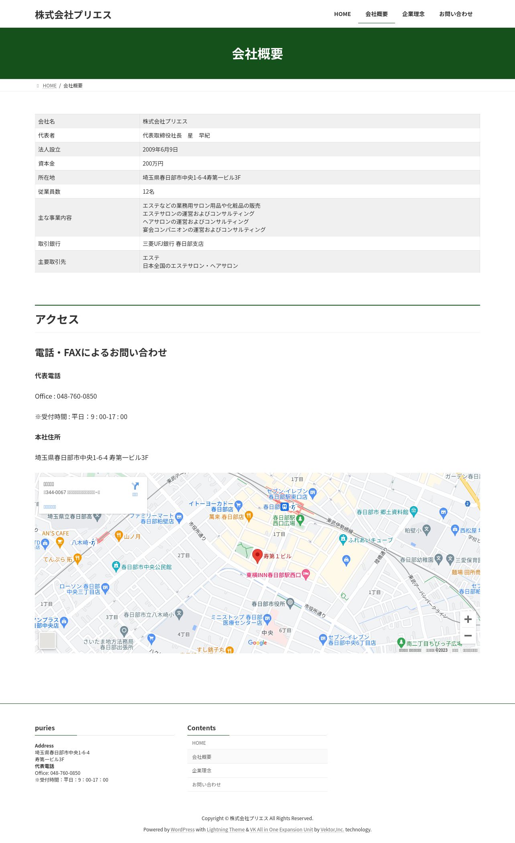This screenshot has height=843, width=515.
Task: Click the Google logo on the map
Action: click(x=257, y=642)
